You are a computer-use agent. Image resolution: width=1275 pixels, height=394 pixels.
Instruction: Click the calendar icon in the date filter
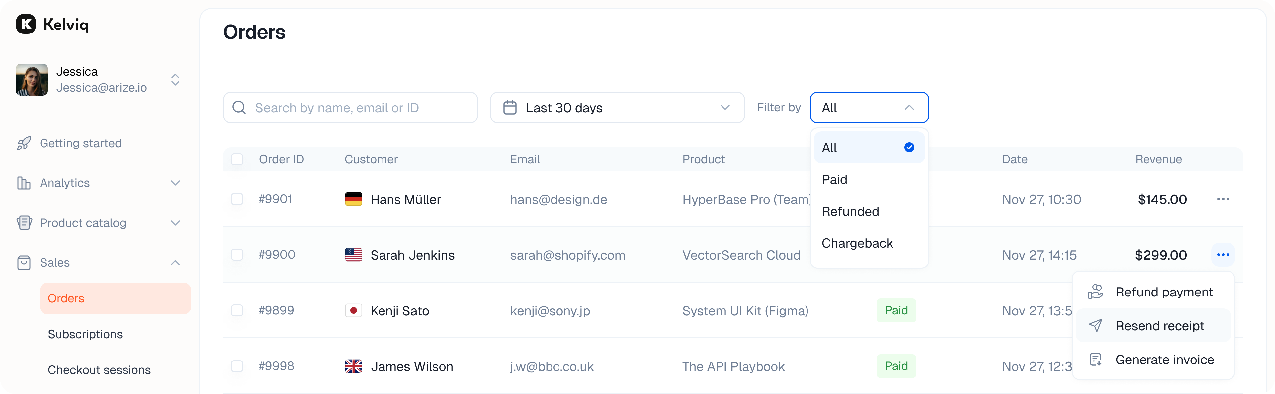510,108
